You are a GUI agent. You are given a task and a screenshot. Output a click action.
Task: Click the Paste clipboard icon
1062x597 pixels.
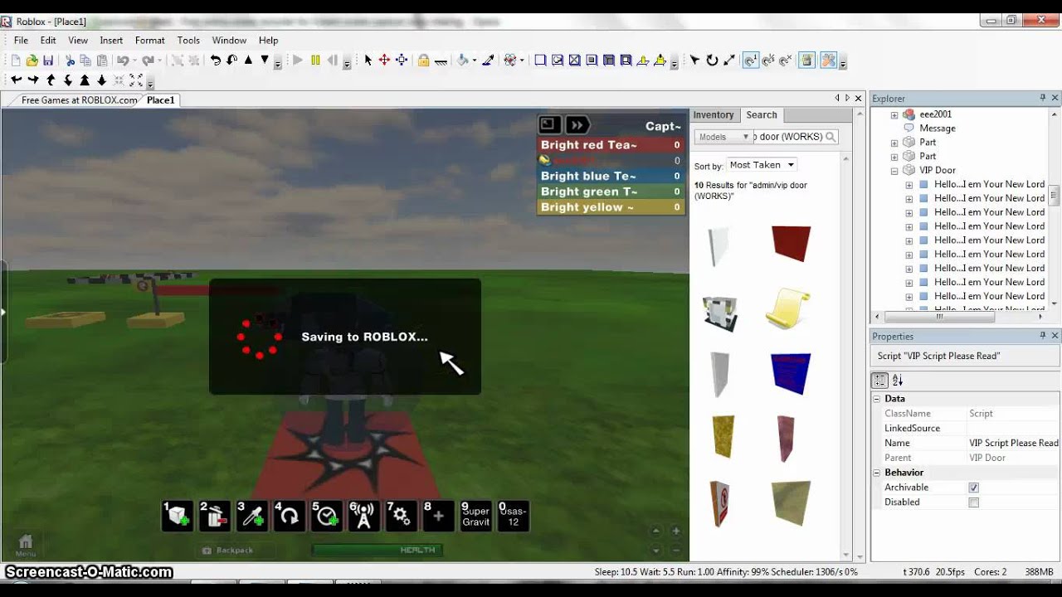(102, 61)
